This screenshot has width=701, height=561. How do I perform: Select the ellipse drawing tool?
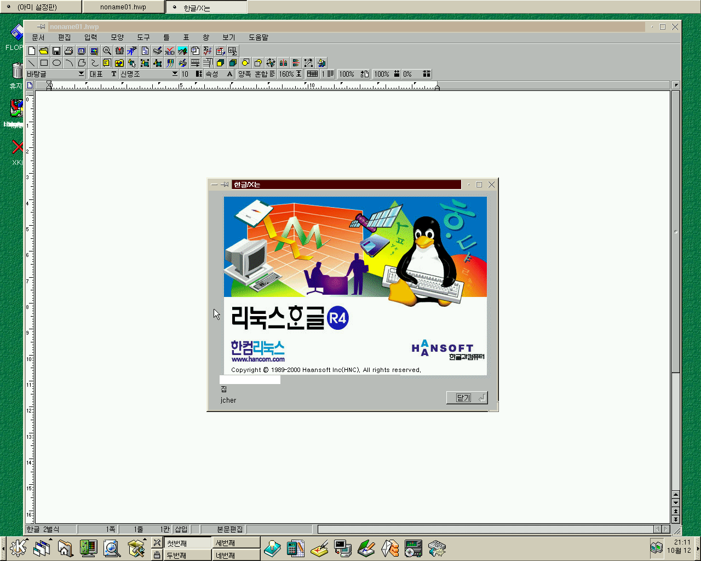(x=56, y=62)
